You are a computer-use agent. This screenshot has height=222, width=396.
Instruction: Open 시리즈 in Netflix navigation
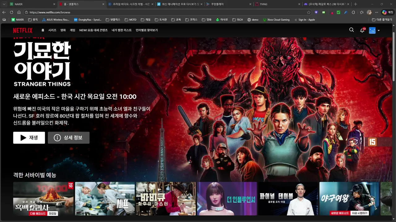point(52,30)
